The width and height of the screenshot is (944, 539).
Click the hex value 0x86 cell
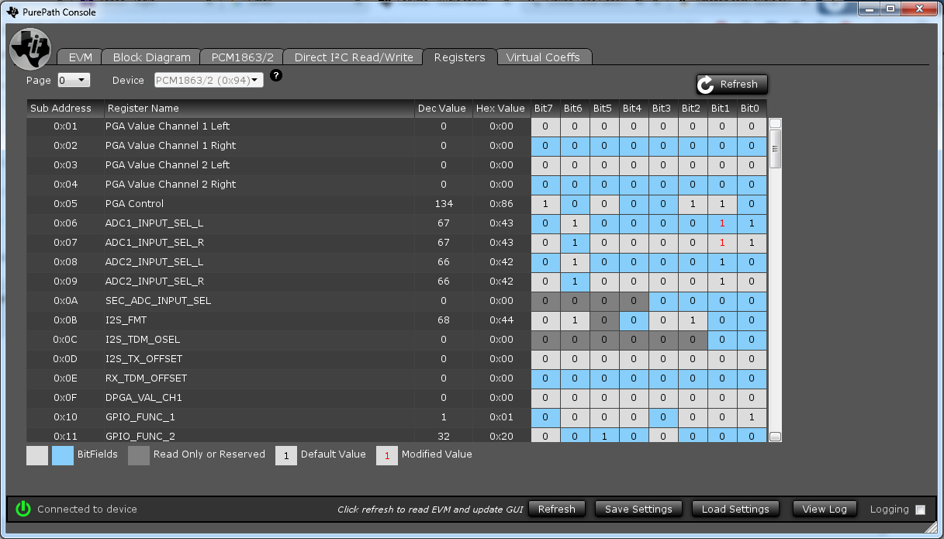coord(501,204)
